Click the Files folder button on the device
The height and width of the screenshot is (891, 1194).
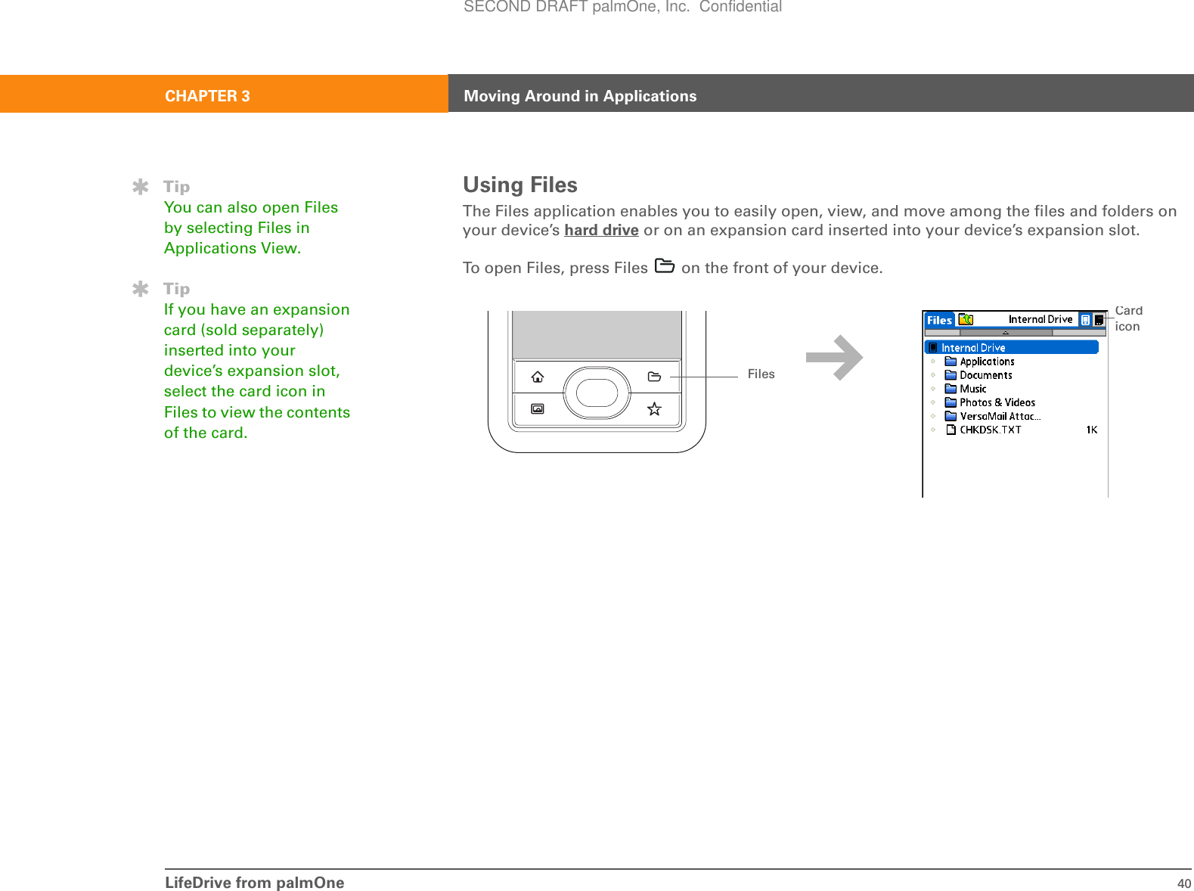(x=655, y=377)
